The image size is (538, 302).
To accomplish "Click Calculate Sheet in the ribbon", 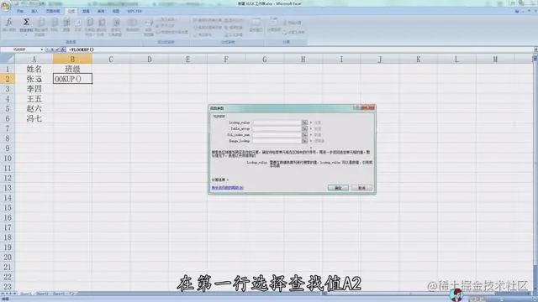I will point(294,32).
